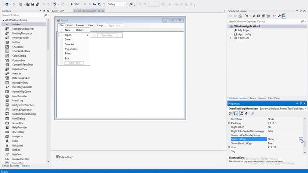Select My Project in Solution Explorer
This screenshot has height=173, width=308.
(244, 30)
